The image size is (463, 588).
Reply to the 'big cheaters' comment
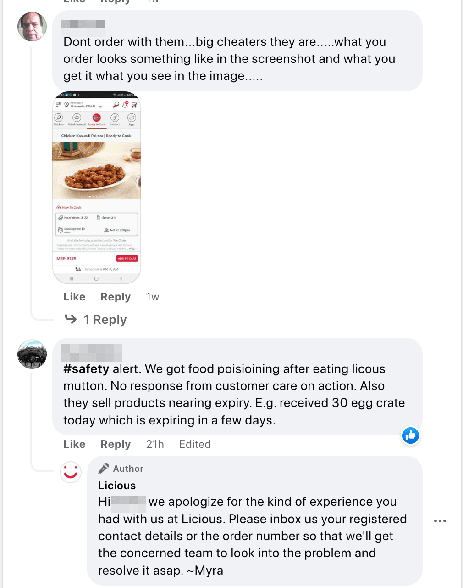point(116,297)
